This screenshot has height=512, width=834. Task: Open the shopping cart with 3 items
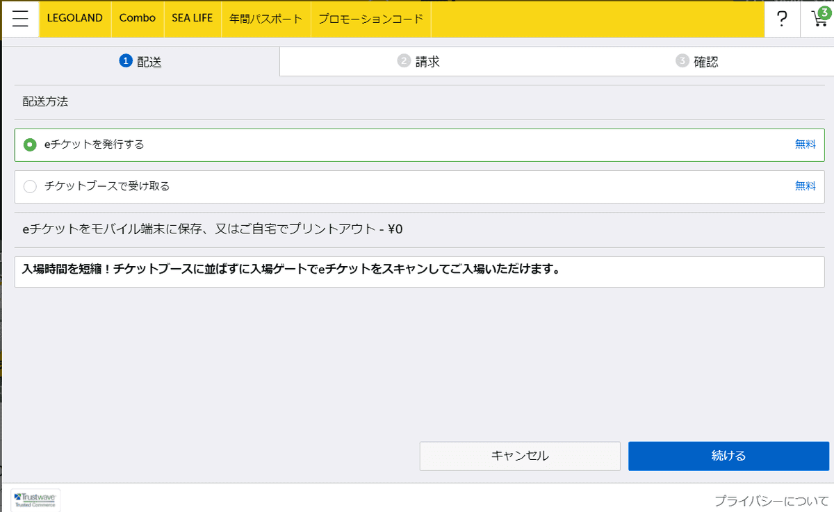point(819,20)
